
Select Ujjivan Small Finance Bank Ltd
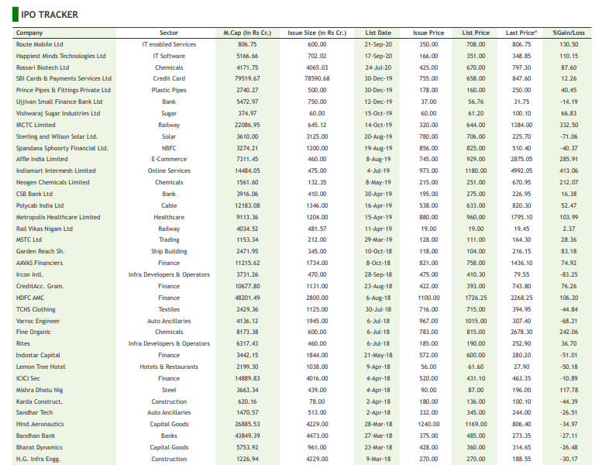pyautogui.click(x=59, y=102)
